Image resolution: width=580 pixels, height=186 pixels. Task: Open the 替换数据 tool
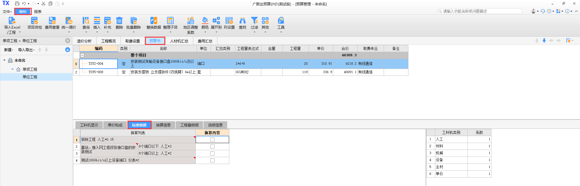[x=153, y=21]
